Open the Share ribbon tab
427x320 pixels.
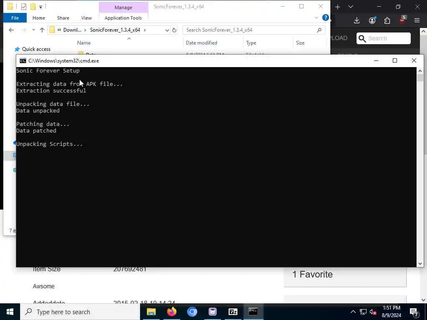(x=63, y=18)
